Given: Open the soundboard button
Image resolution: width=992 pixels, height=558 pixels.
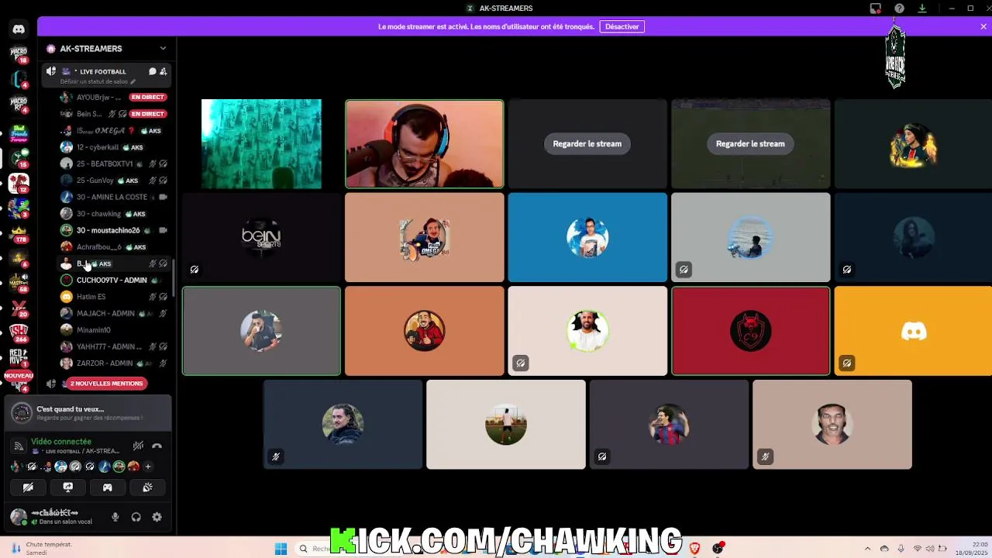Looking at the screenshot, I should pyautogui.click(x=147, y=487).
